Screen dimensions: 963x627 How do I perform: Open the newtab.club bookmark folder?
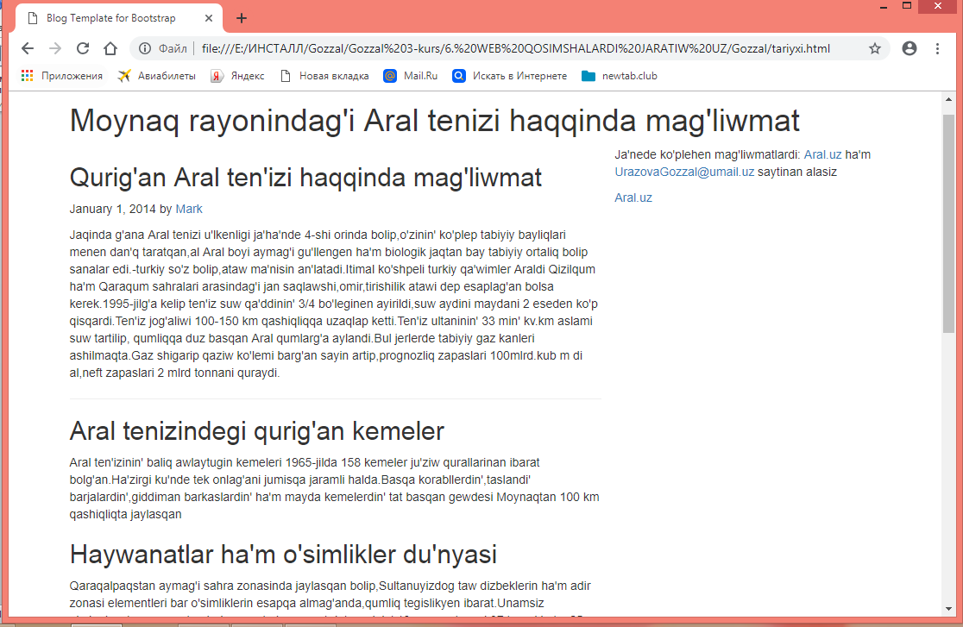click(620, 76)
